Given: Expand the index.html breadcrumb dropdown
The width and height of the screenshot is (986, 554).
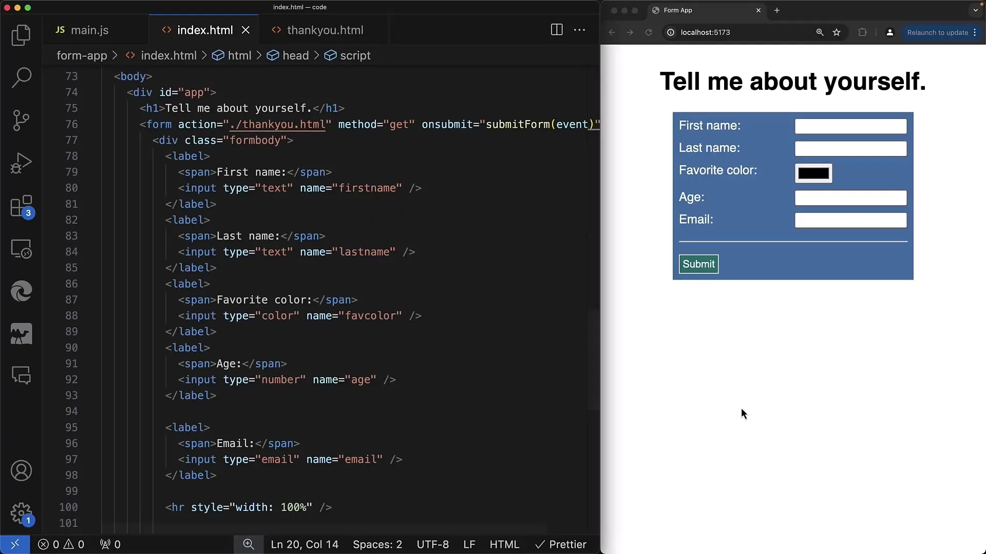Looking at the screenshot, I should (168, 55).
